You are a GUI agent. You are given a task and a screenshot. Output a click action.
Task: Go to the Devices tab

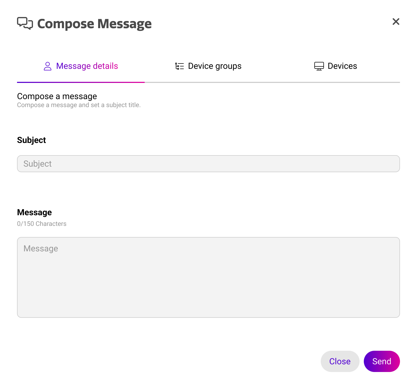click(x=342, y=66)
